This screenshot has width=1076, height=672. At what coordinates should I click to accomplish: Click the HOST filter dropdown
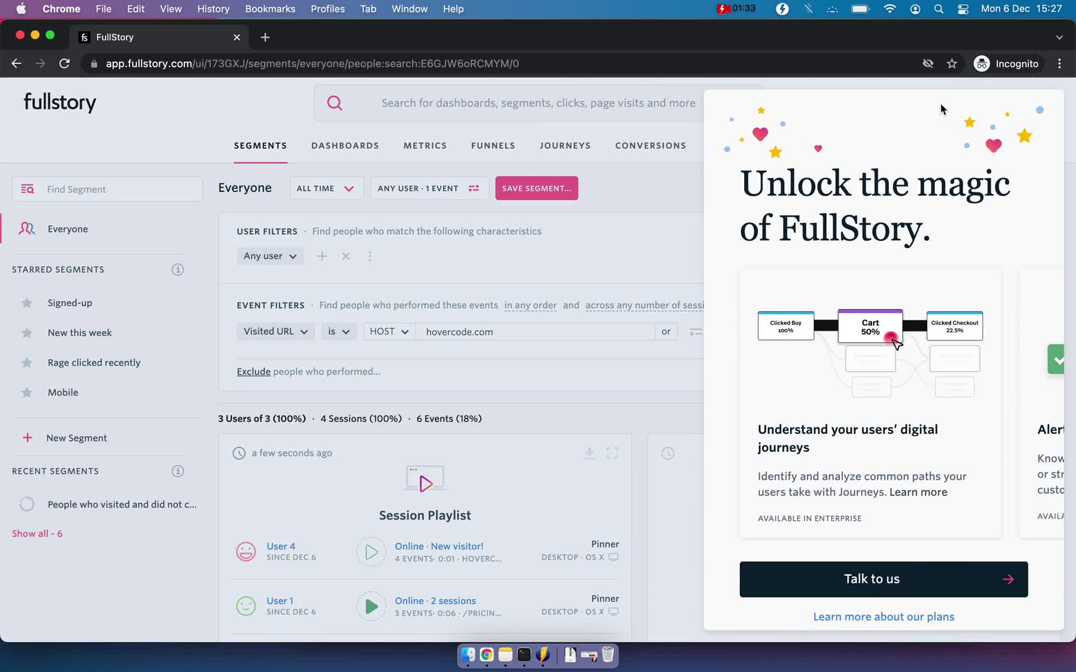tap(387, 332)
